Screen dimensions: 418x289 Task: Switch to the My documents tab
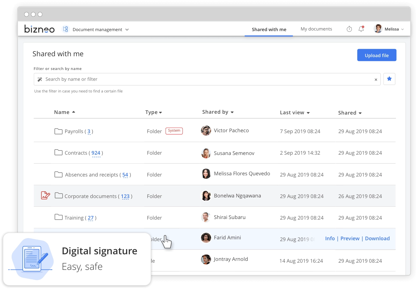316,29
